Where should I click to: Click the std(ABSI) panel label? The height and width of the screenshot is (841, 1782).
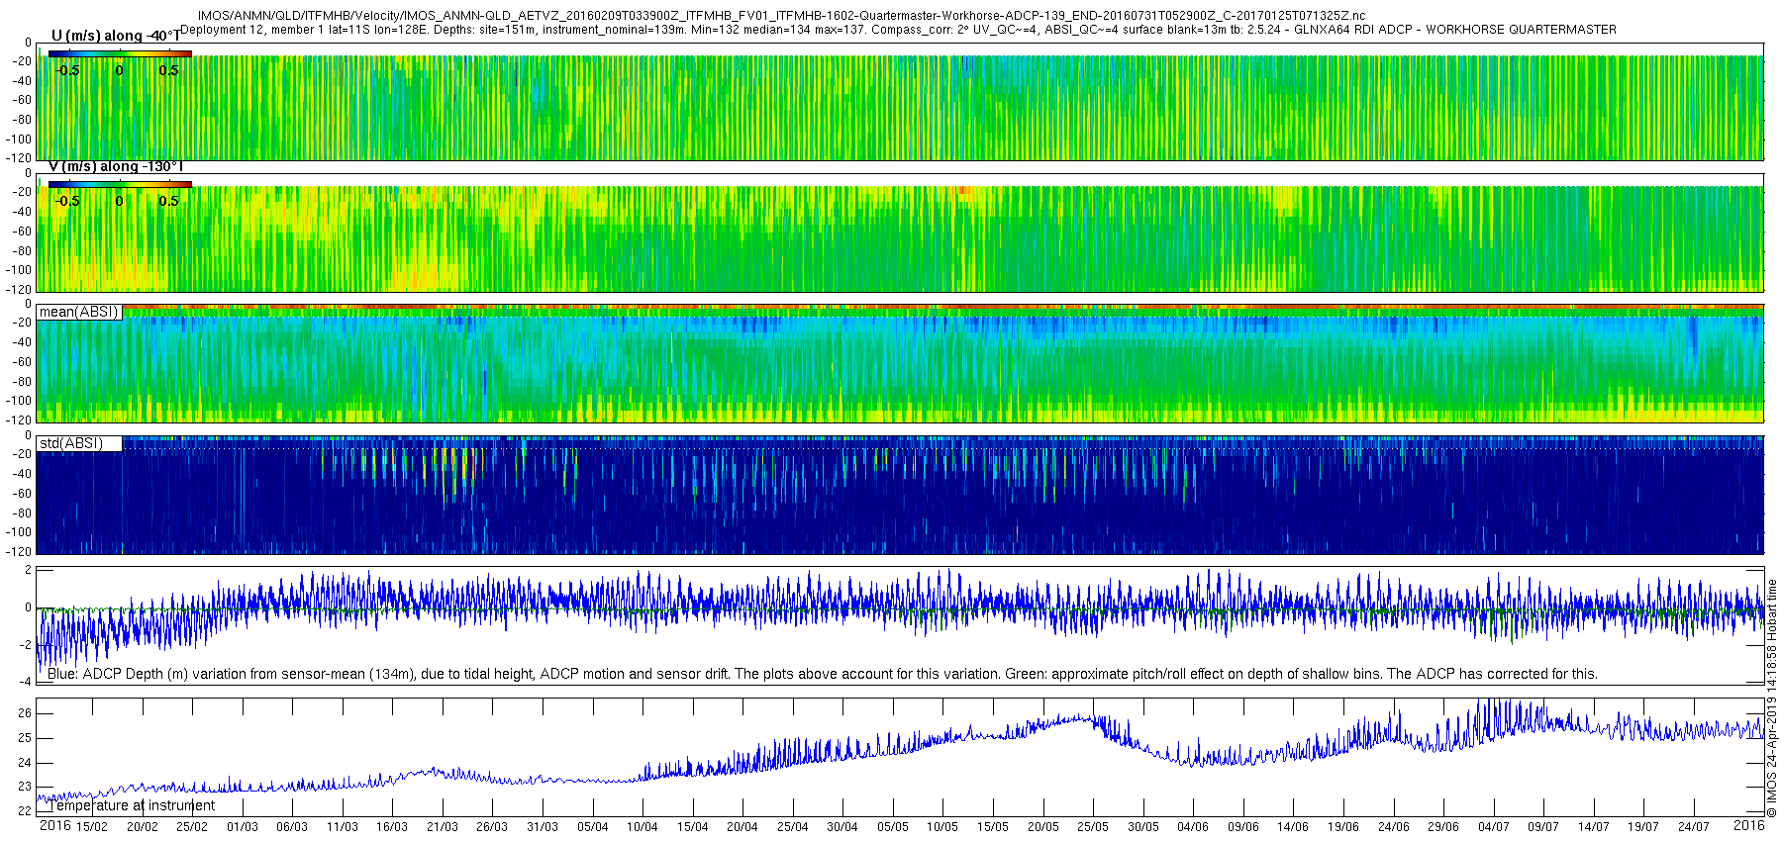click(79, 443)
